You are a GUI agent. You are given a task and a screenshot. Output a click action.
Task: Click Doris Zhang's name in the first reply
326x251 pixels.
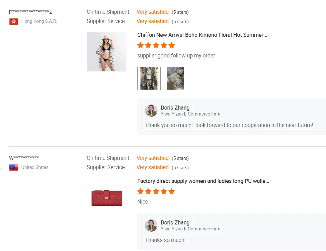175,108
